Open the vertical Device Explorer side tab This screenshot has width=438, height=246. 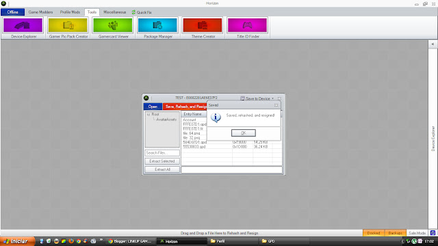(433, 139)
